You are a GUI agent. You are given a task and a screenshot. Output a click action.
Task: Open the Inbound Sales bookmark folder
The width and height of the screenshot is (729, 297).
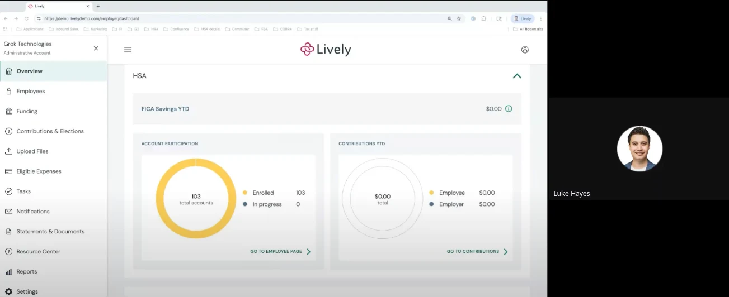coord(64,29)
